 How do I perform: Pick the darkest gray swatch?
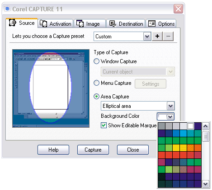[x=161, y=126]
